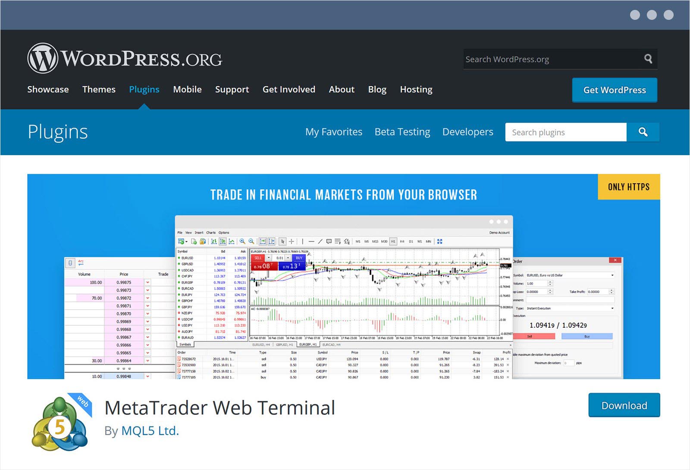690x470 pixels.
Task: Open the Symbol dropdown in the Order window
Action: [612, 275]
